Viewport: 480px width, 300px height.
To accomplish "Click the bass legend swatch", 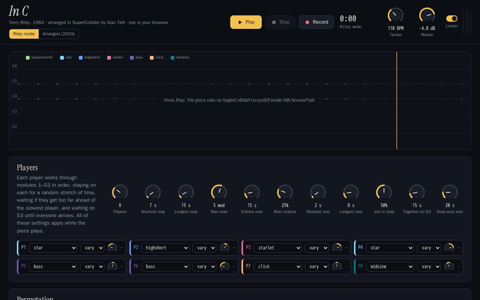I will click(x=132, y=58).
